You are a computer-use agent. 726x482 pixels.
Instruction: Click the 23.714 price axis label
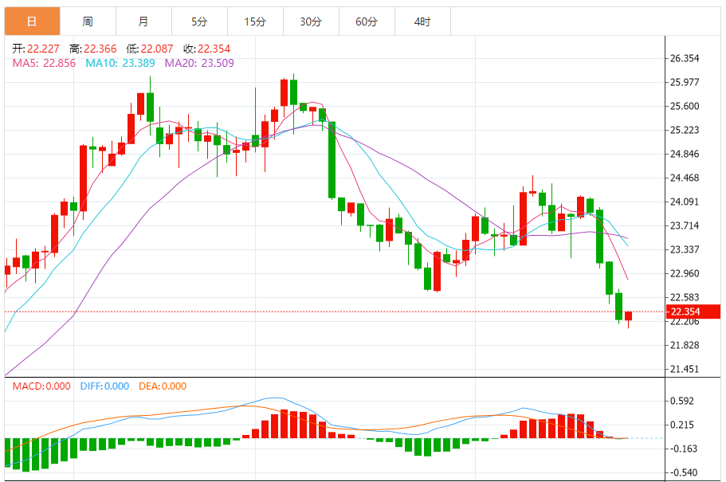[x=685, y=225]
